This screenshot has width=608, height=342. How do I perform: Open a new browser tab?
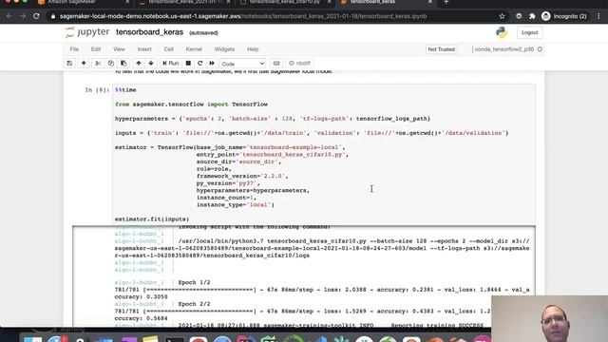(x=446, y=2)
